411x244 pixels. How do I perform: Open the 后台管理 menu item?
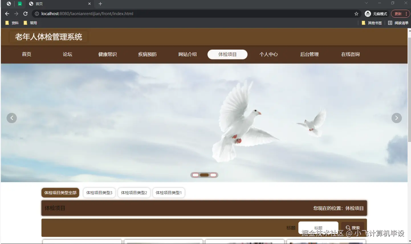click(309, 54)
